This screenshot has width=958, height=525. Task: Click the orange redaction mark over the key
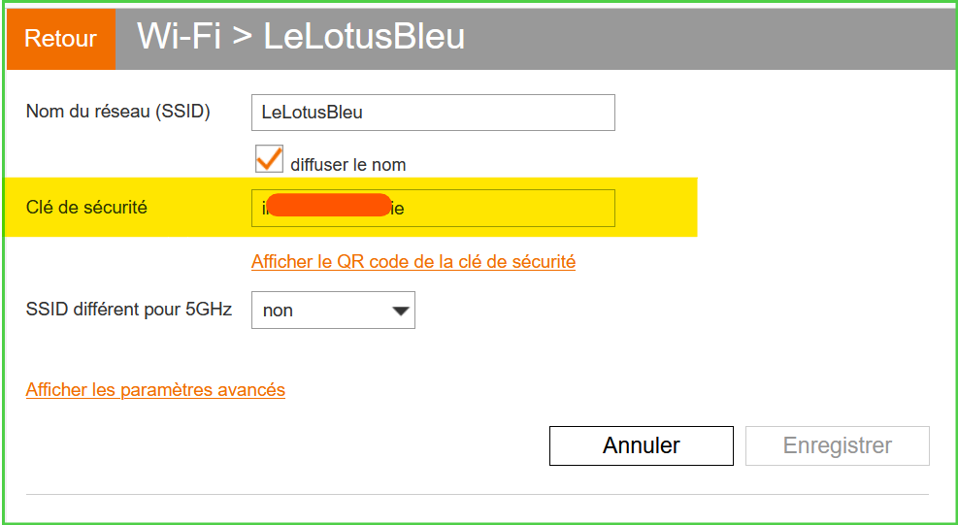coord(328,206)
